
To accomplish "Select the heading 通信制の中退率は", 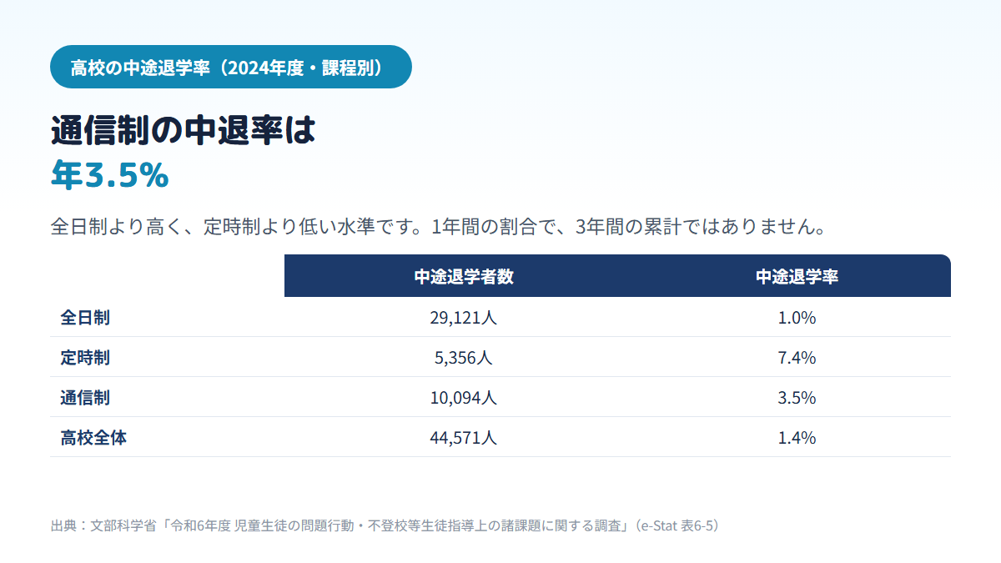I will 184,131.
